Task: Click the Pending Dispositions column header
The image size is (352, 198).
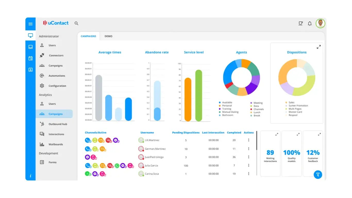Action: point(186,133)
